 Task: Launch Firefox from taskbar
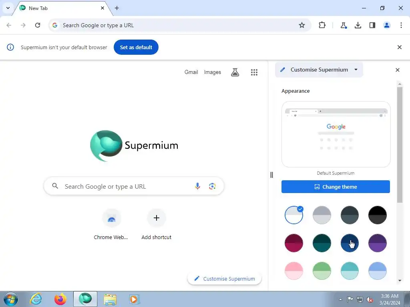coord(60,299)
